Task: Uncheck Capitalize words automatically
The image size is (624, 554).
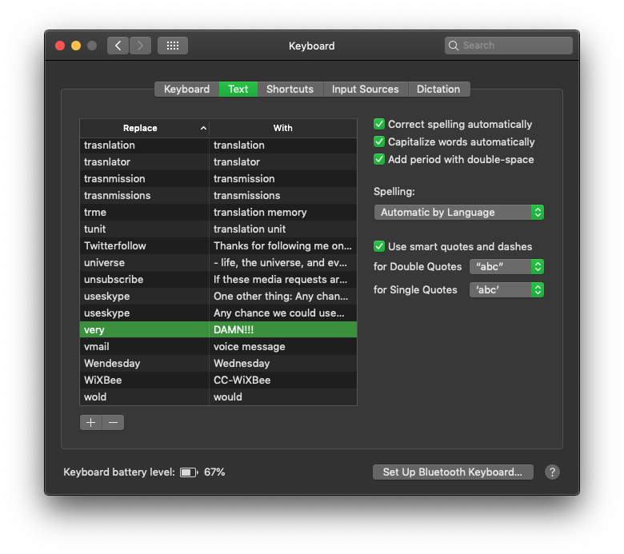Action: (379, 141)
